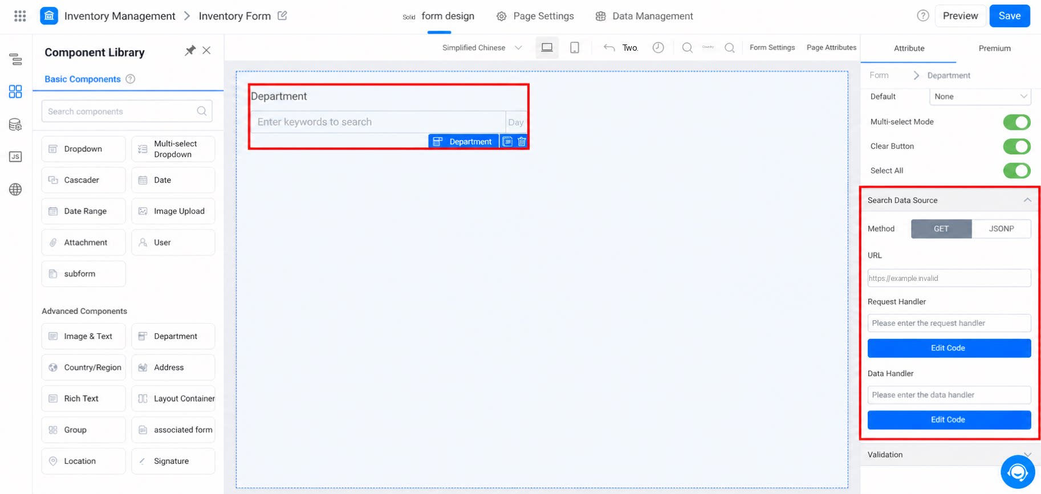Click the Search components input field
This screenshot has height=494, width=1041.
[127, 111]
